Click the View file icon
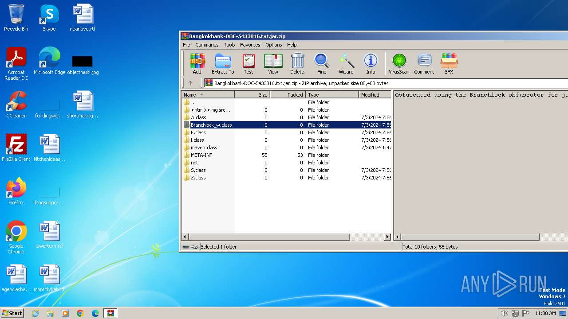The width and height of the screenshot is (568, 319). point(273,64)
